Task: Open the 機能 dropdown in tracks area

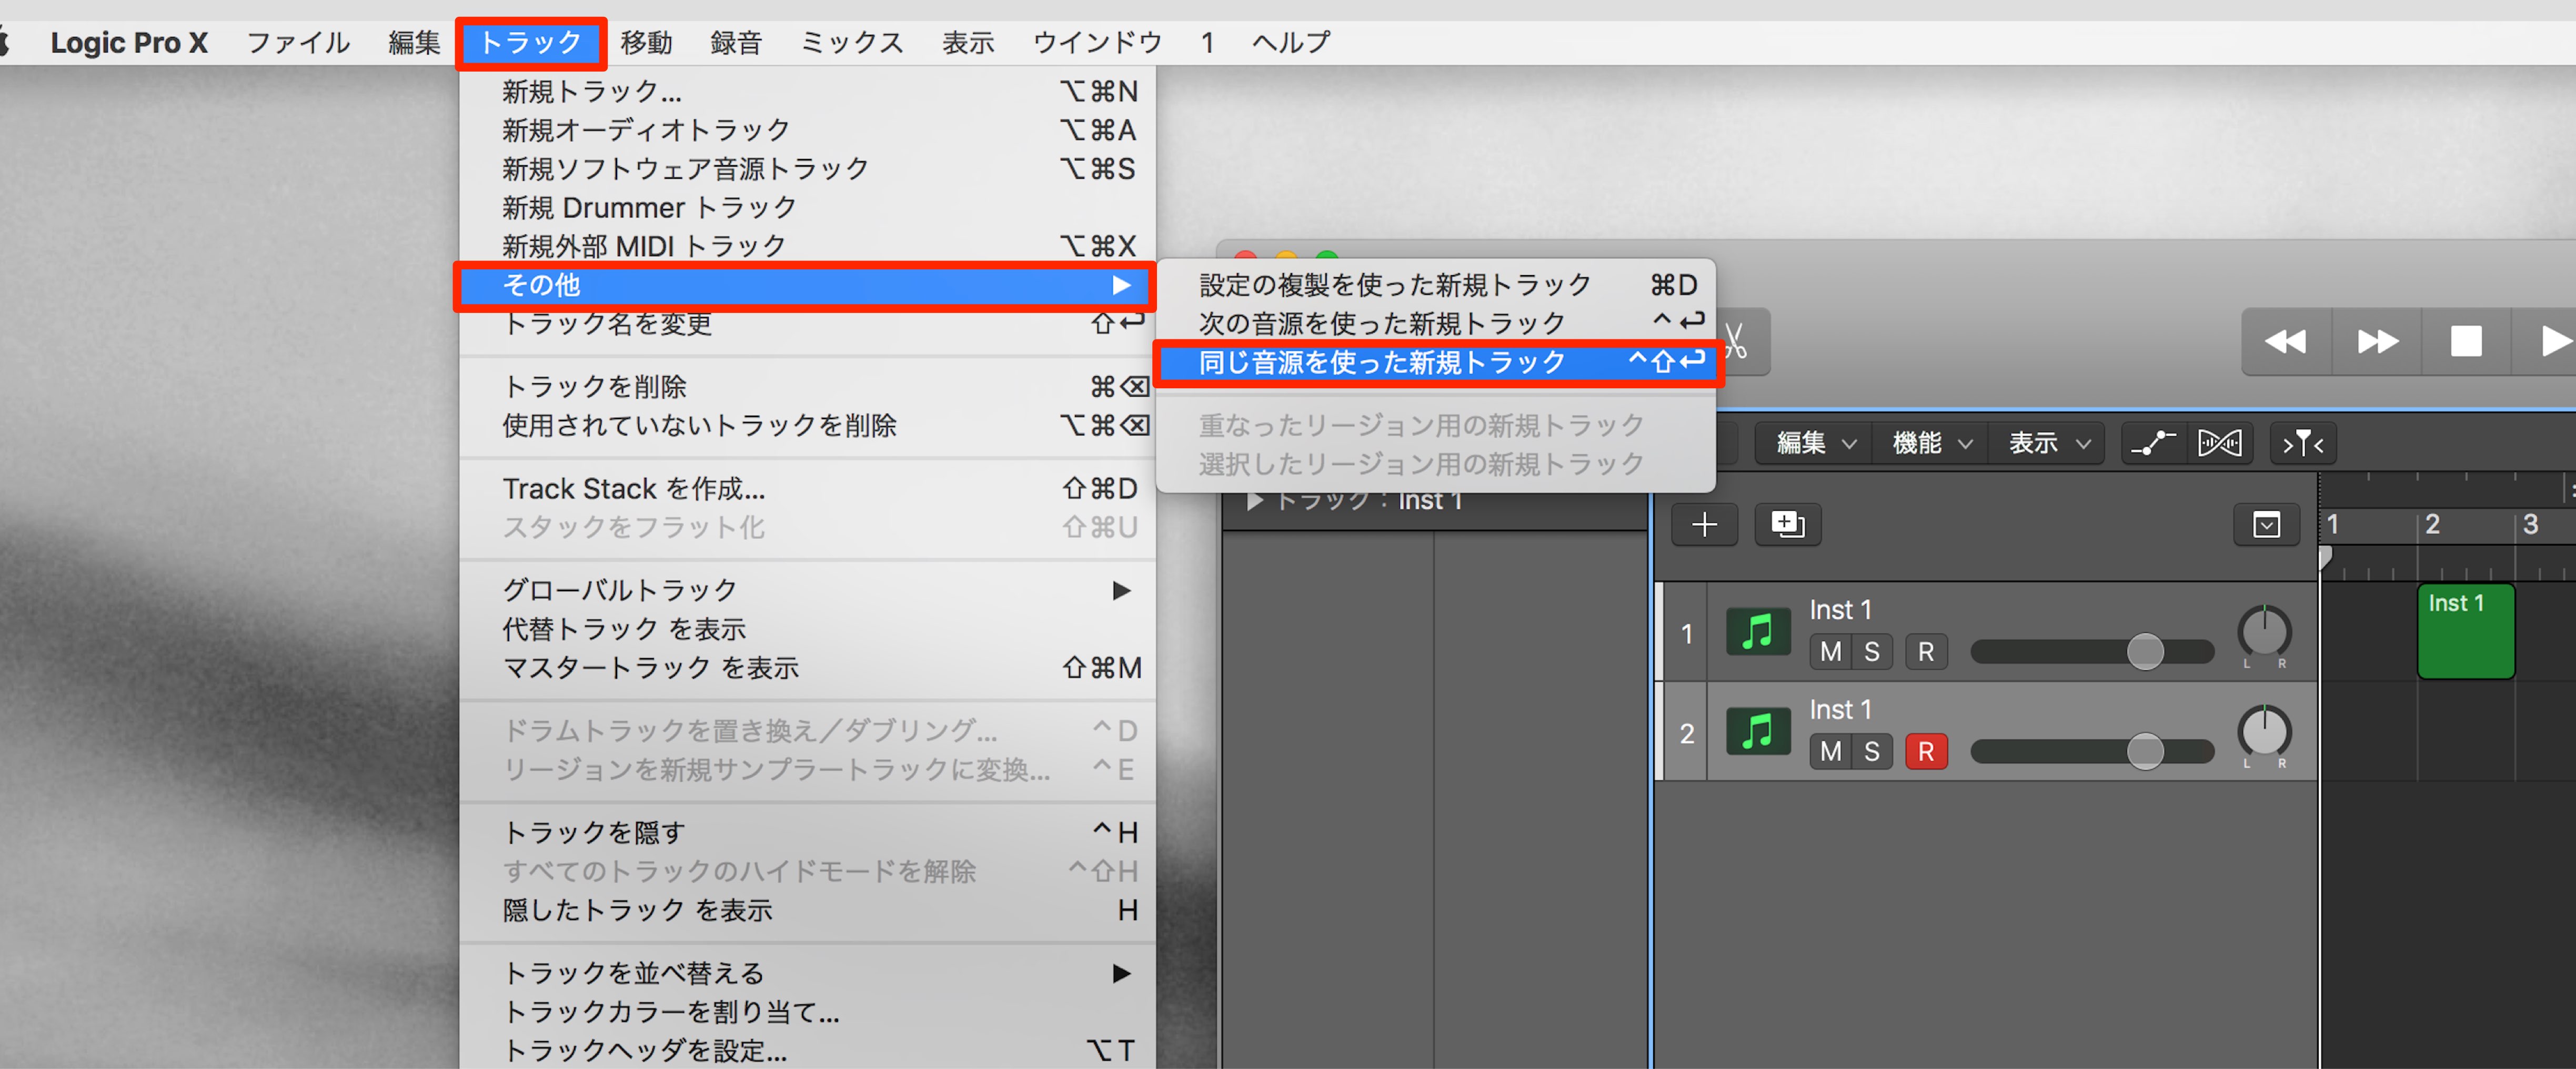Action: 1931,443
